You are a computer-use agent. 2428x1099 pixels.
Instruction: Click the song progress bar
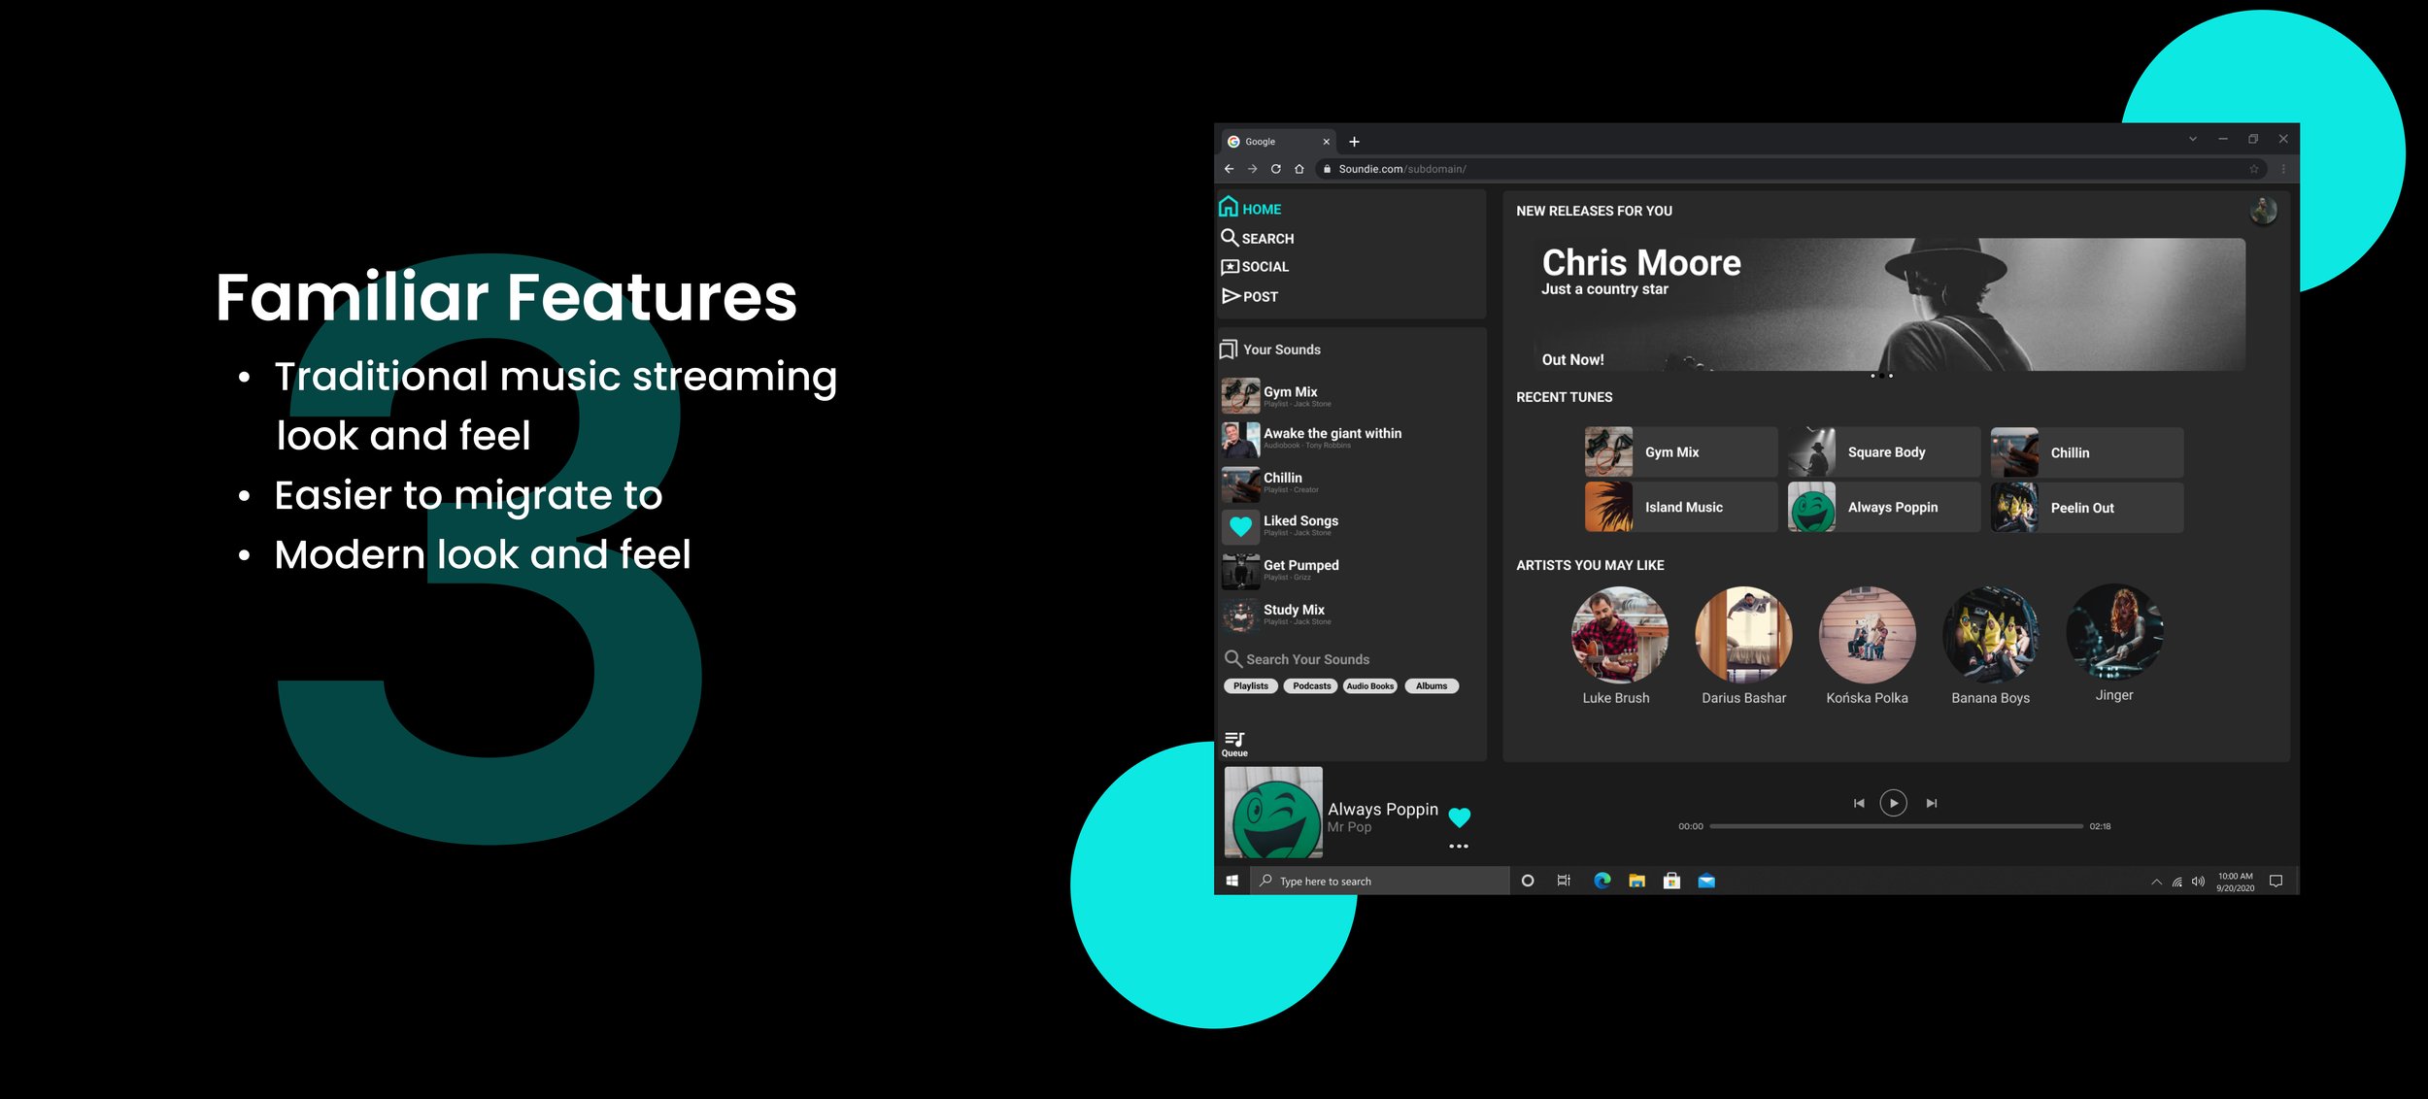[1895, 827]
